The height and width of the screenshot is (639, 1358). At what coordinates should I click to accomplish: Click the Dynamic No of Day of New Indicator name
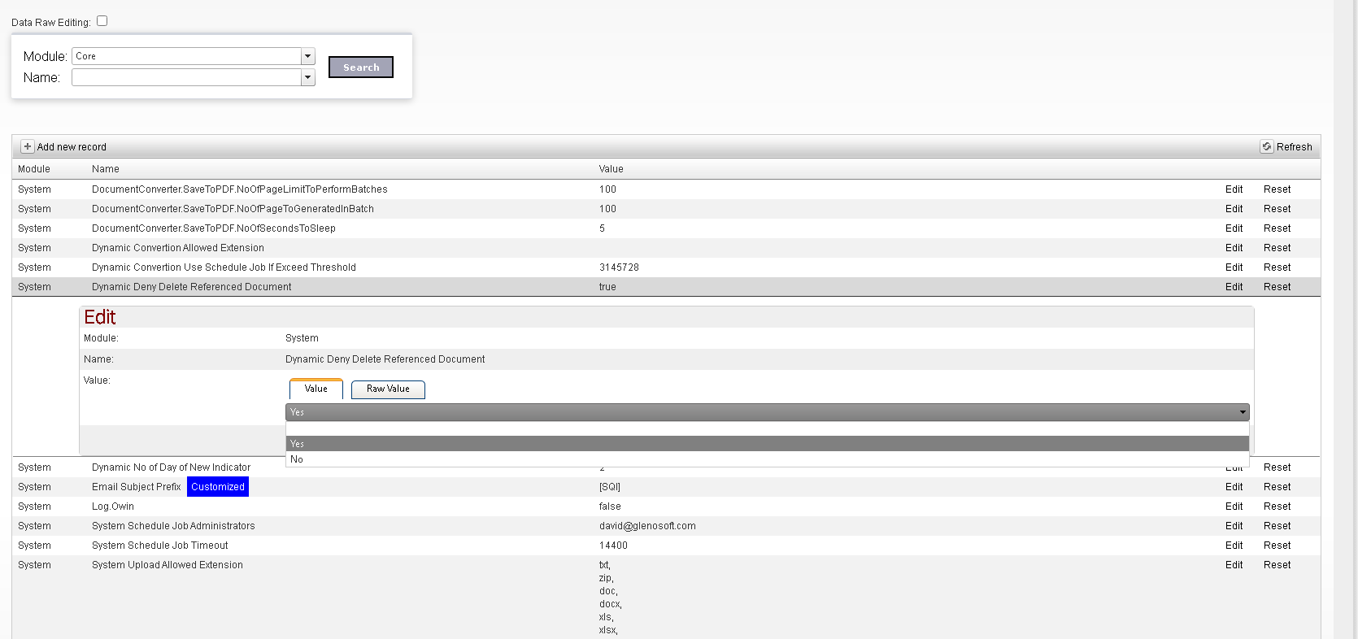(x=171, y=467)
